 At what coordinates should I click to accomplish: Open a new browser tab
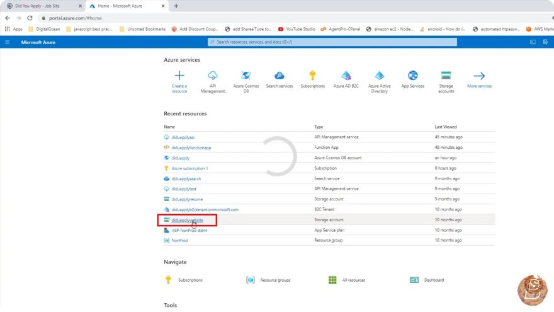pyautogui.click(x=176, y=6)
